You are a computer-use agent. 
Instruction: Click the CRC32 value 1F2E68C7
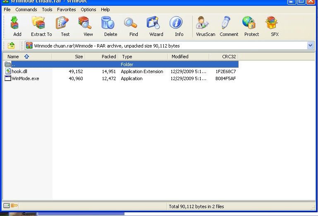click(x=225, y=71)
